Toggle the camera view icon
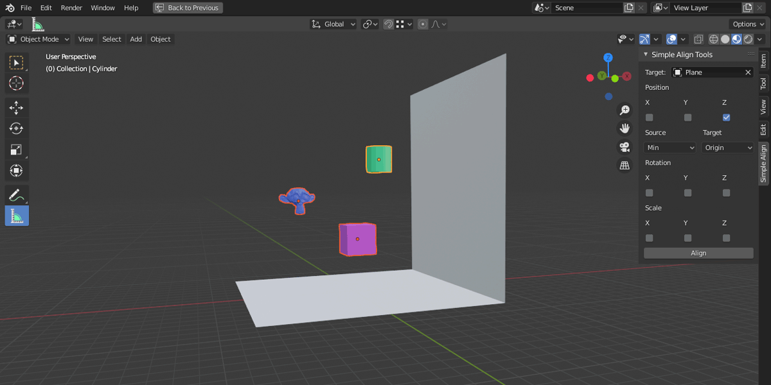Screen dimensions: 771x385 click(624, 147)
